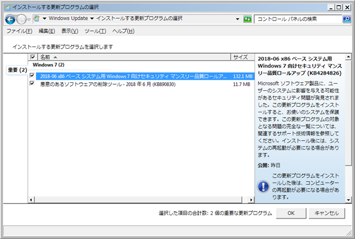
Task: Click the list horizontal scroll right arrow
Action: point(251,200)
